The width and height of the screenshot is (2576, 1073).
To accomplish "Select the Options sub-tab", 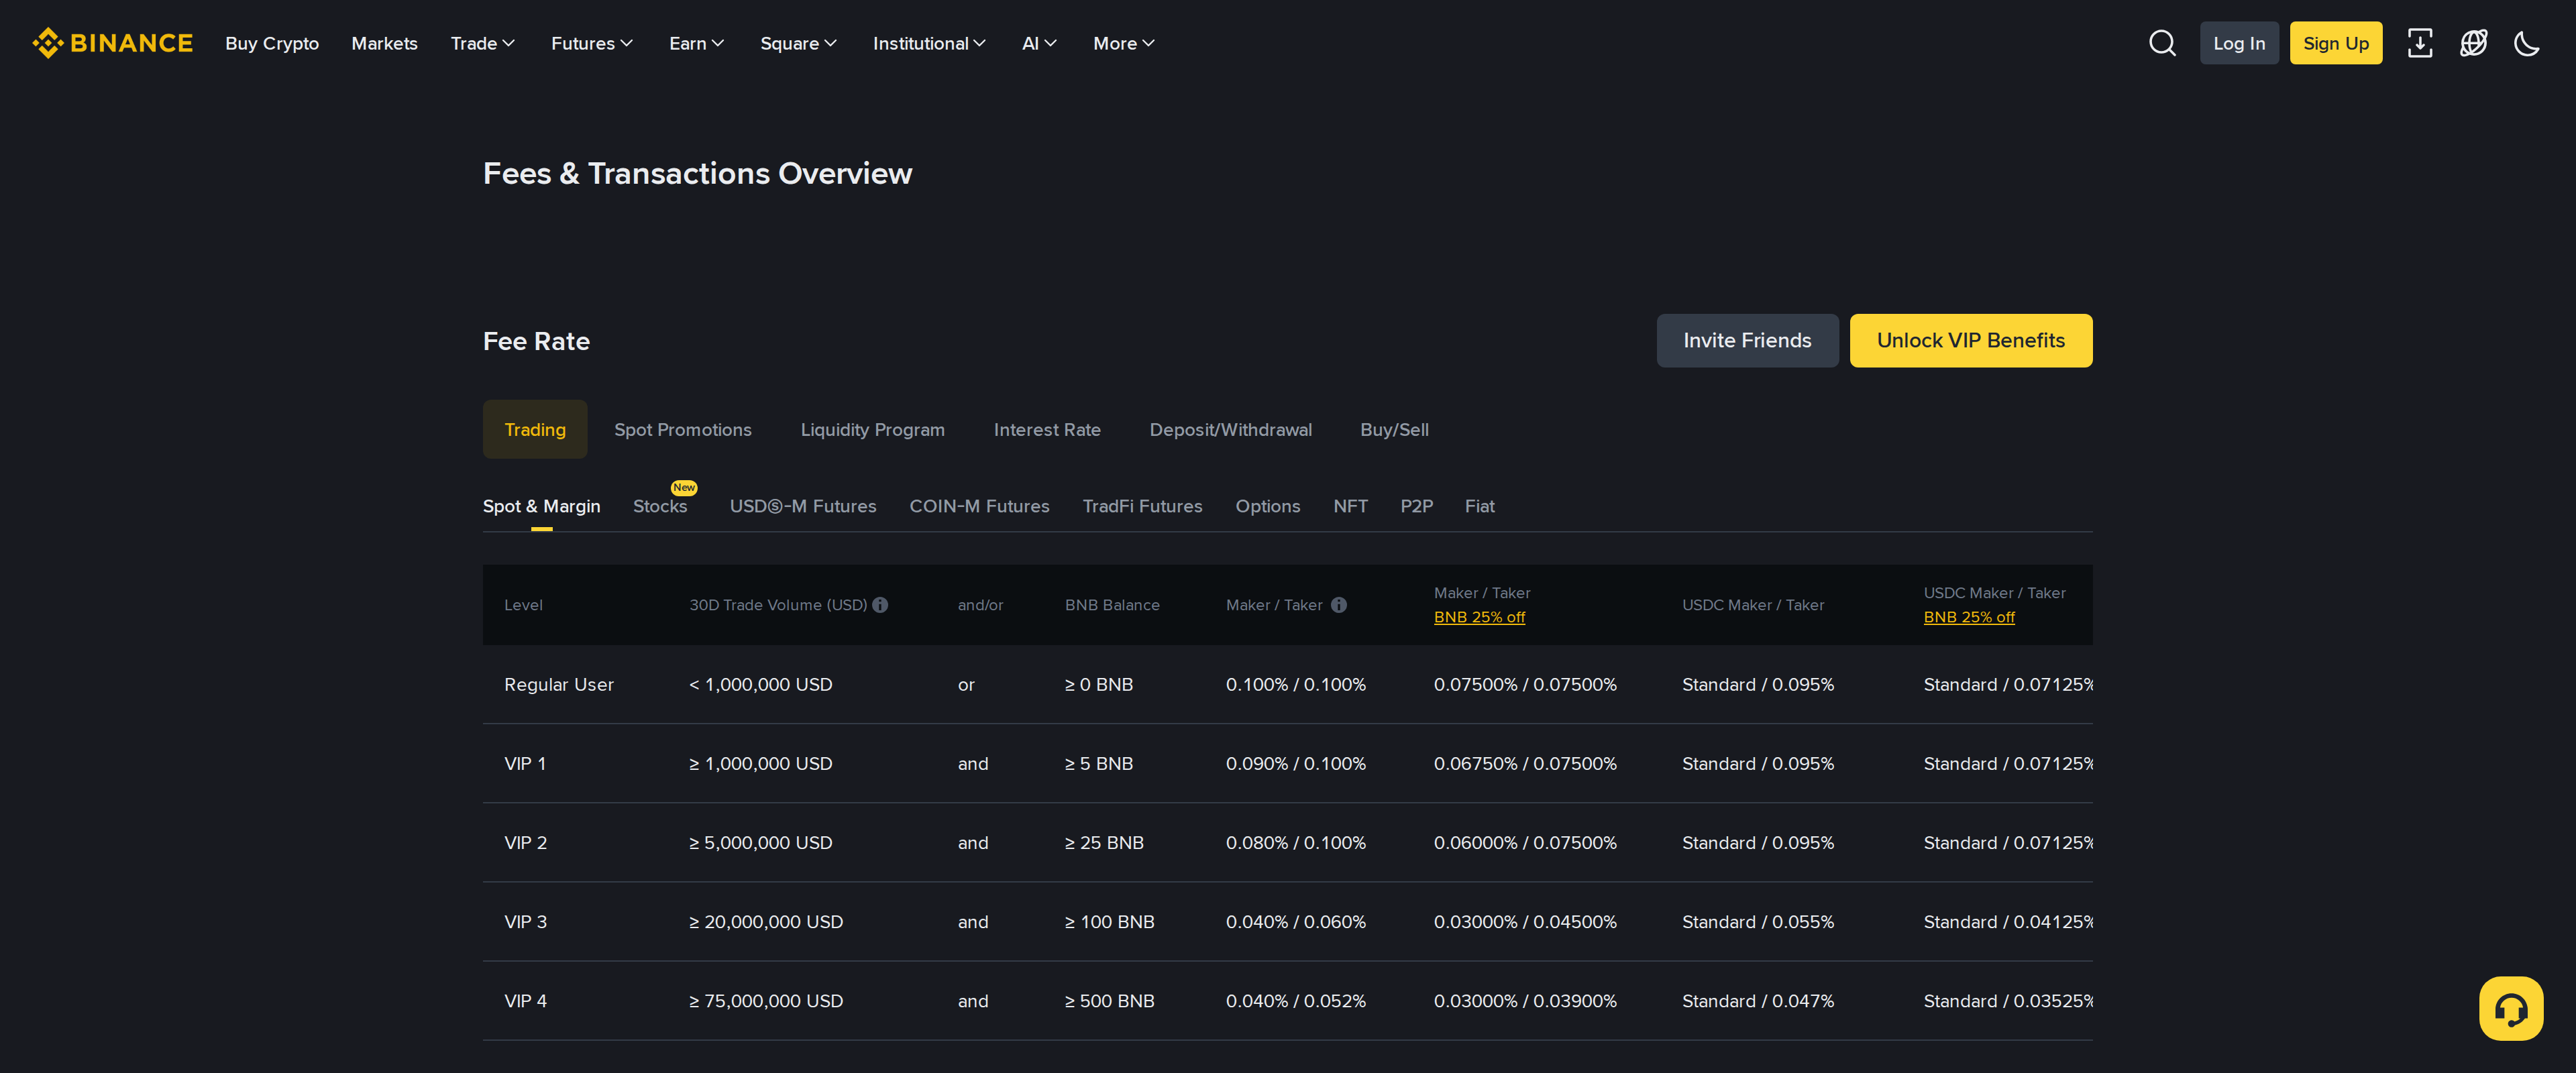I will 1268,506.
